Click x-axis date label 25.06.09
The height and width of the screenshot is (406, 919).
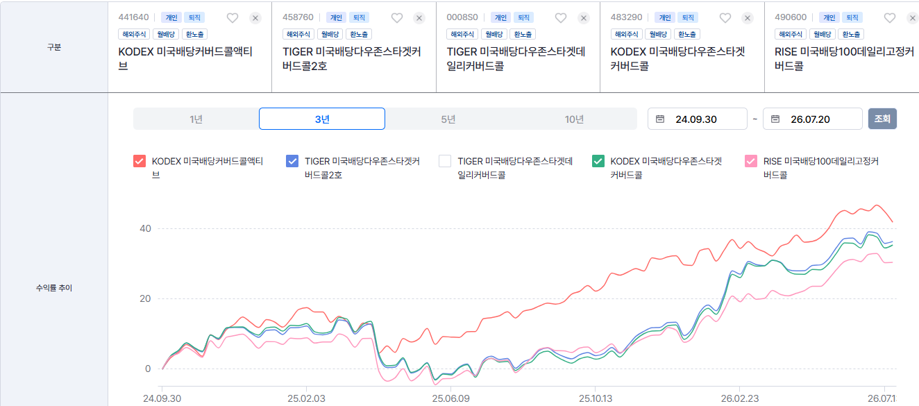(x=451, y=398)
